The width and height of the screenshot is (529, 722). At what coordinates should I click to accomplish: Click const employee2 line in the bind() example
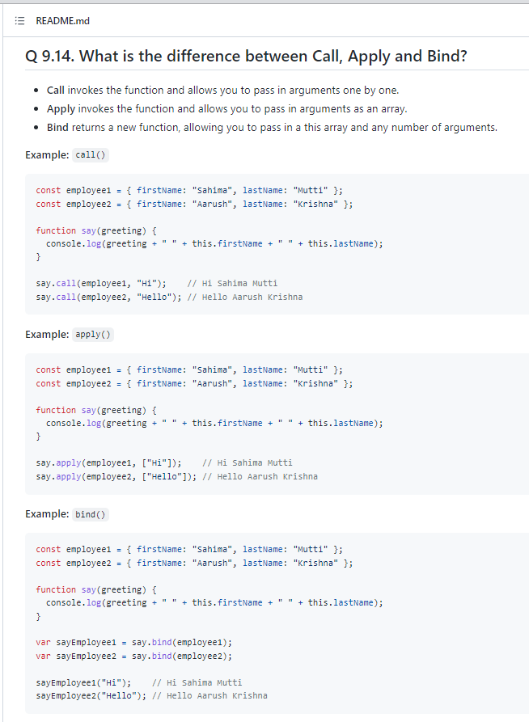click(x=194, y=563)
